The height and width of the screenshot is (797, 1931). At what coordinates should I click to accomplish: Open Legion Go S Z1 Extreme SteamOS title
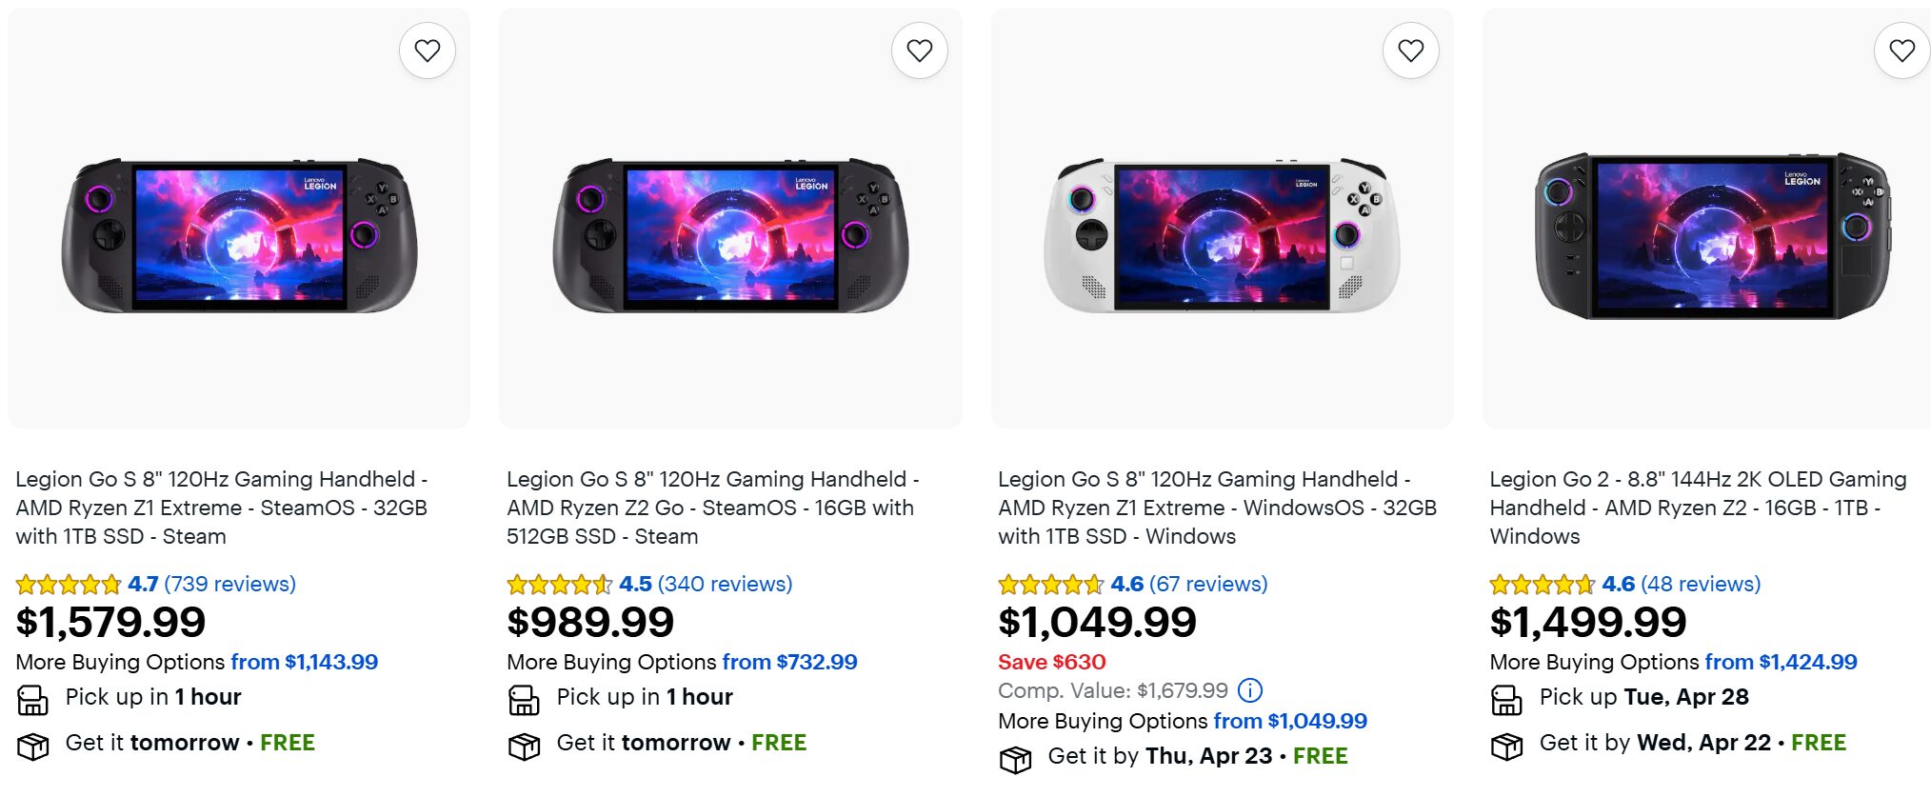[221, 508]
